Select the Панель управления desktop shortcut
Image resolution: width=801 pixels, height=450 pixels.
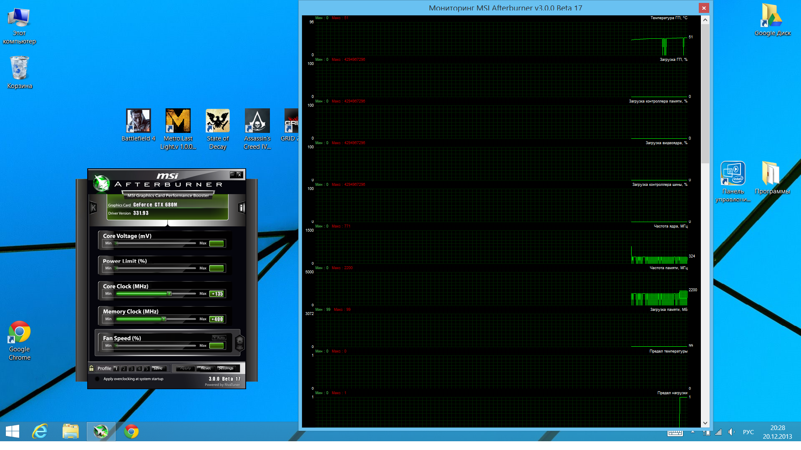(x=733, y=182)
